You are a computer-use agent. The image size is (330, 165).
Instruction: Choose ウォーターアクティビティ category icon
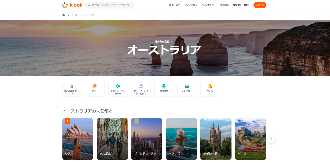click(x=141, y=86)
